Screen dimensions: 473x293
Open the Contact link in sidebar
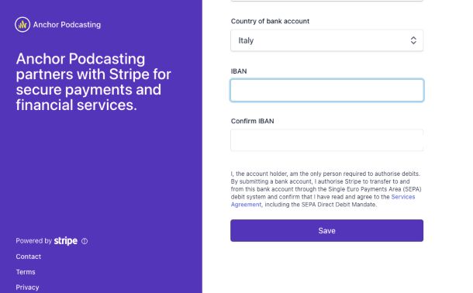point(29,257)
